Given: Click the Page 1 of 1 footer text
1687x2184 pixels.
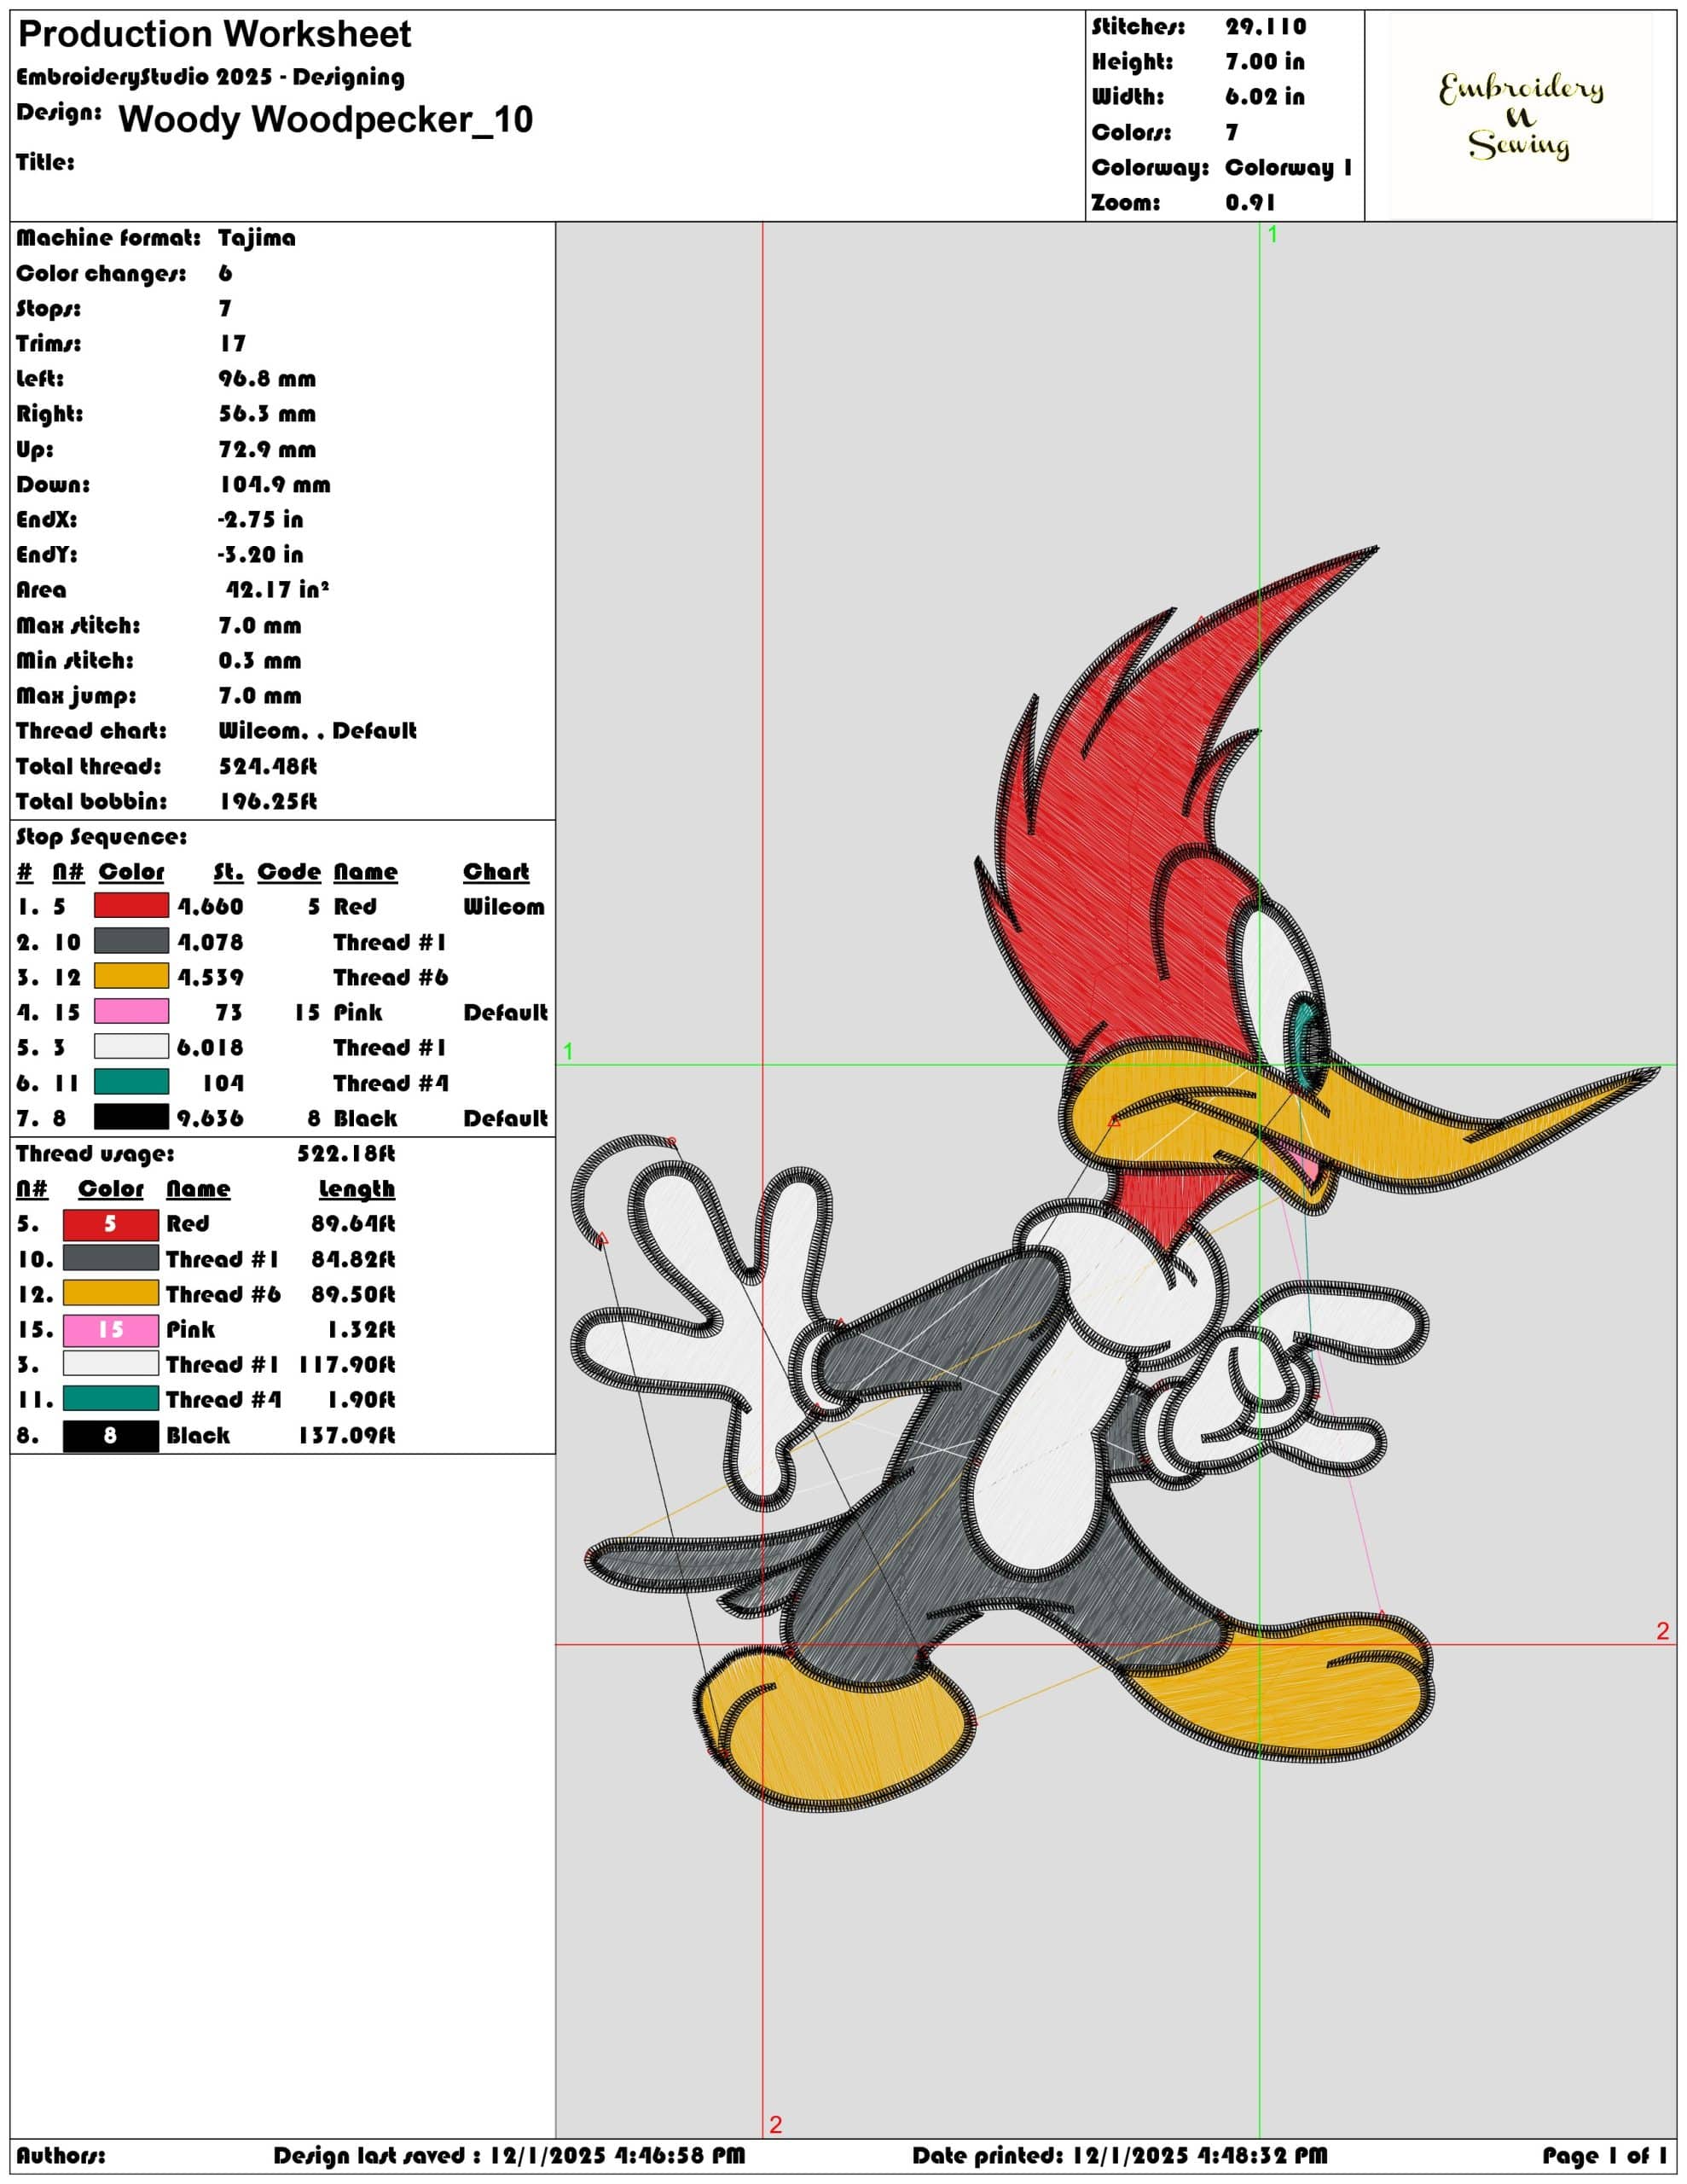Looking at the screenshot, I should coord(1604,2155).
